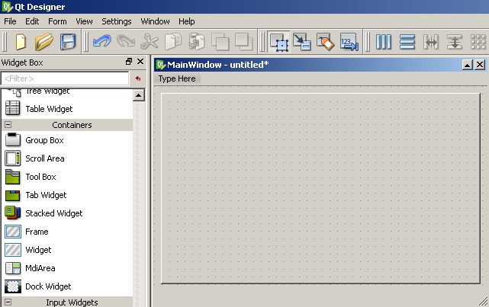Open the Form menu
This screenshot has height=307, width=489.
(x=57, y=21)
